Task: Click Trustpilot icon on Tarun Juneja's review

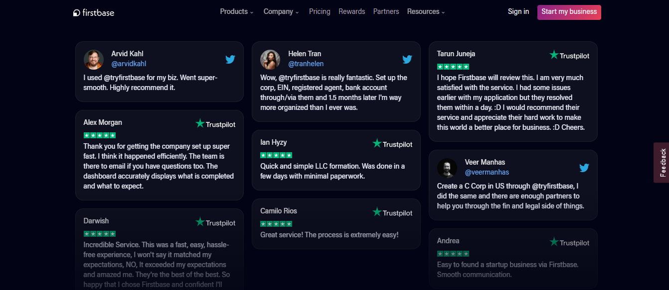Action: (569, 55)
